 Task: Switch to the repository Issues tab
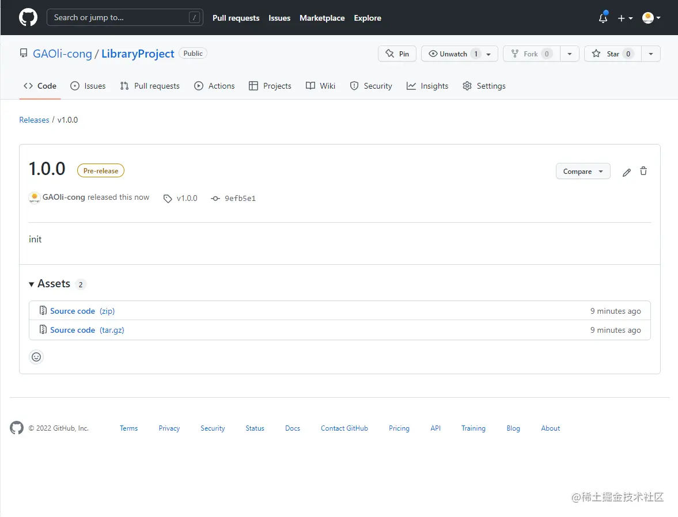click(88, 86)
